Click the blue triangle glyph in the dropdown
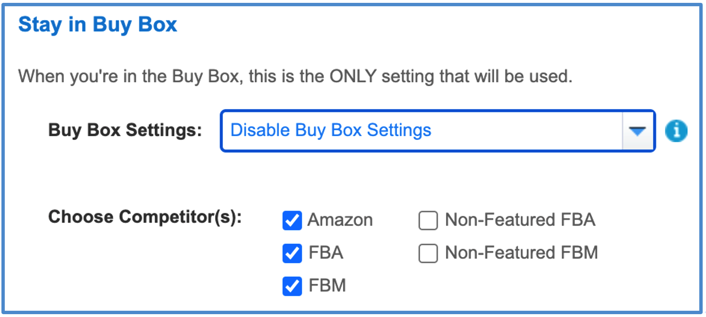Screen dimensions: 706x317 (x=638, y=131)
